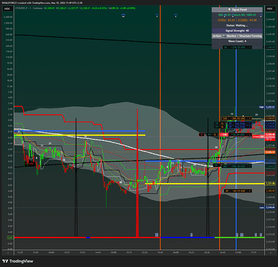278x267 pixels.
Task: Close the 540 order showing +596.30 USD
Action: 250,166
